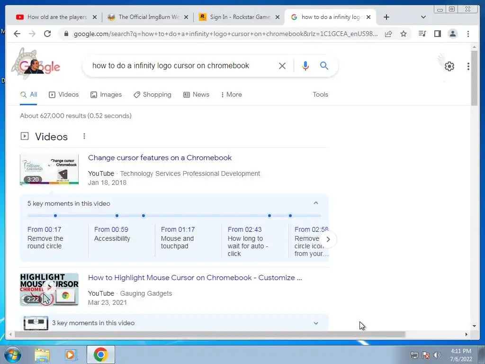Select the All results filter

pyautogui.click(x=28, y=94)
